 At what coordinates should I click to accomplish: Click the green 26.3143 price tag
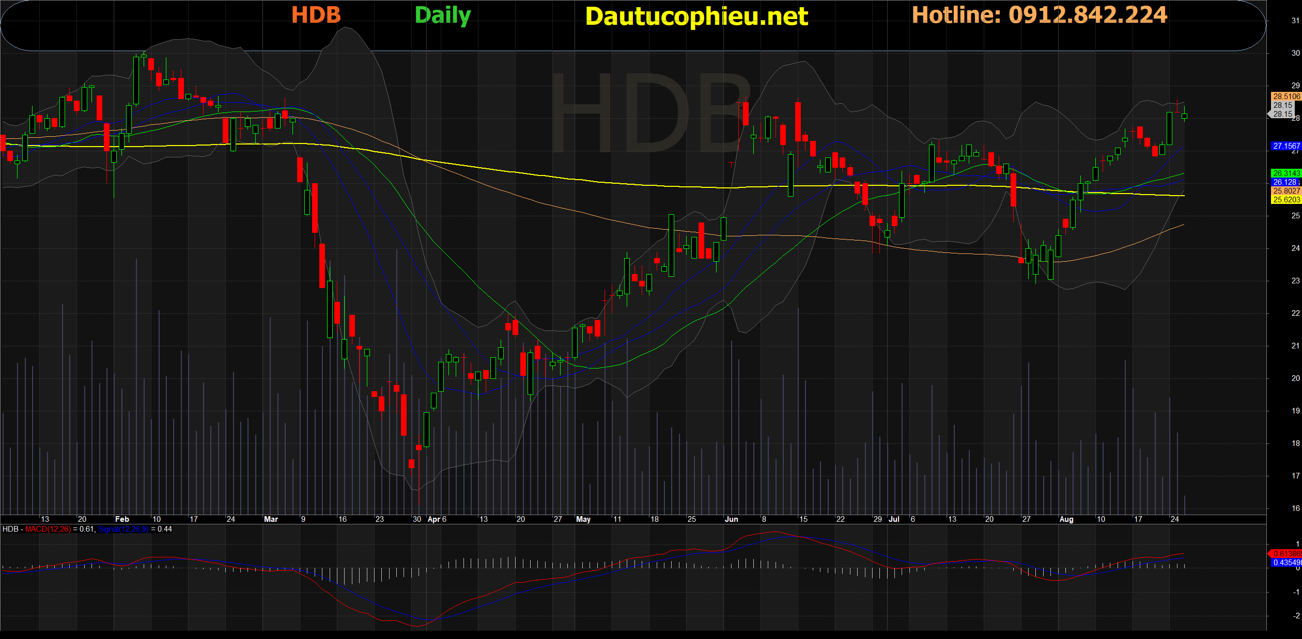click(1285, 173)
